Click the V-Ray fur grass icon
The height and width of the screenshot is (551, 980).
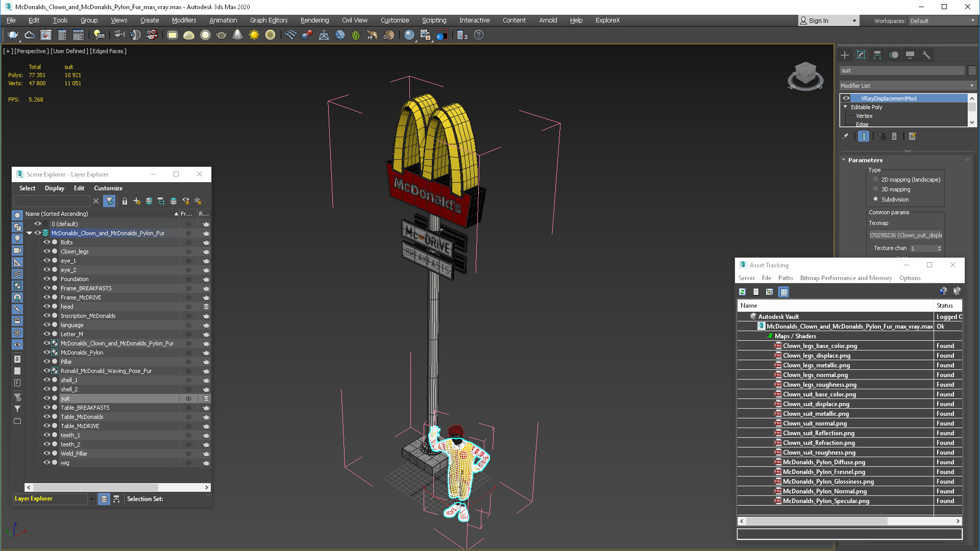(x=356, y=35)
